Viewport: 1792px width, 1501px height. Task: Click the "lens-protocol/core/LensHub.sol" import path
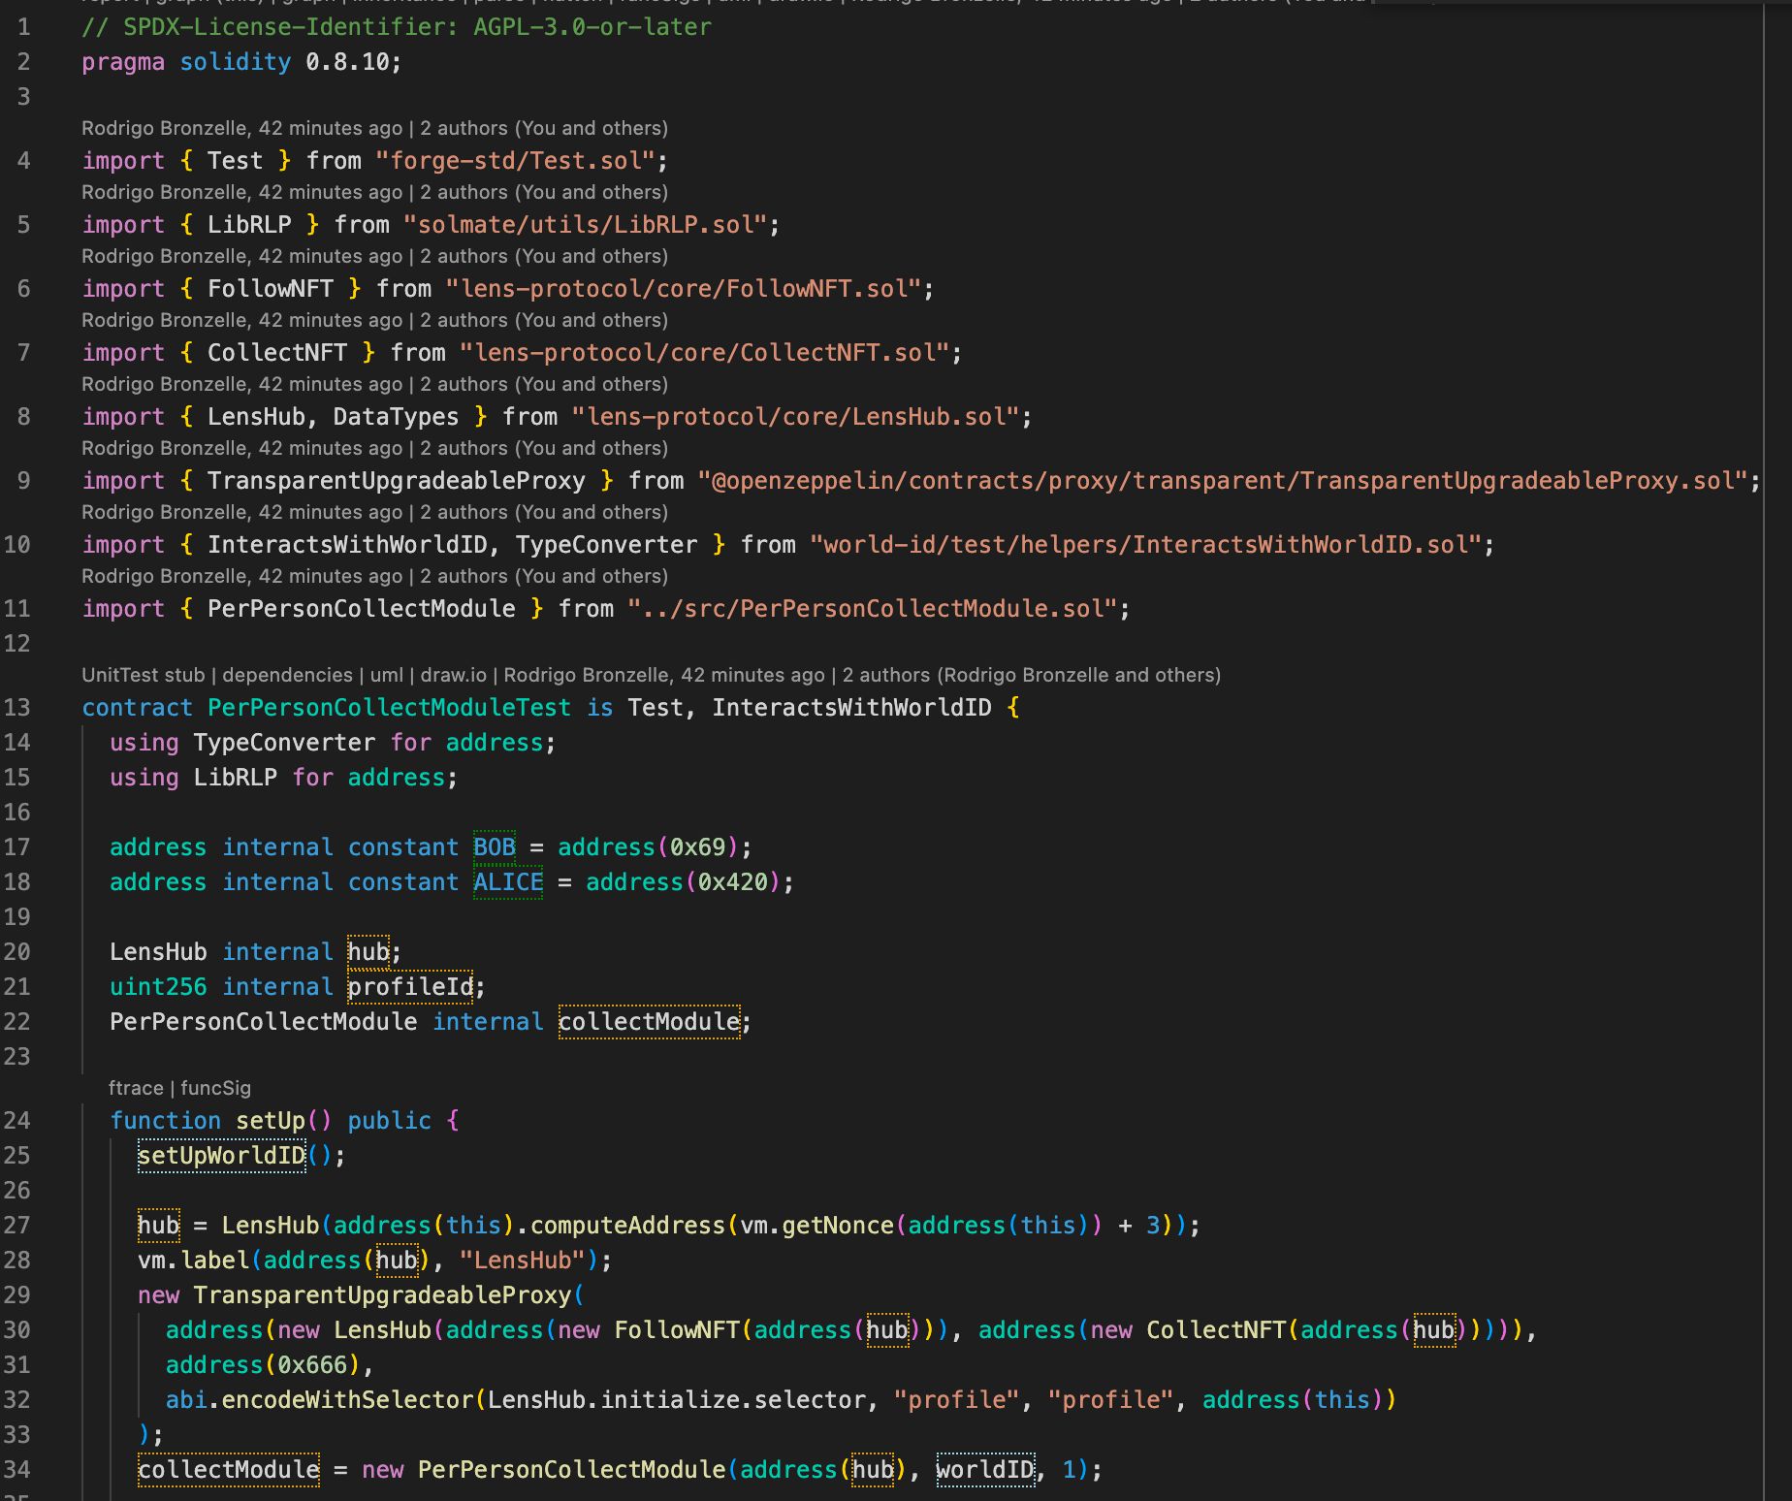point(795,417)
